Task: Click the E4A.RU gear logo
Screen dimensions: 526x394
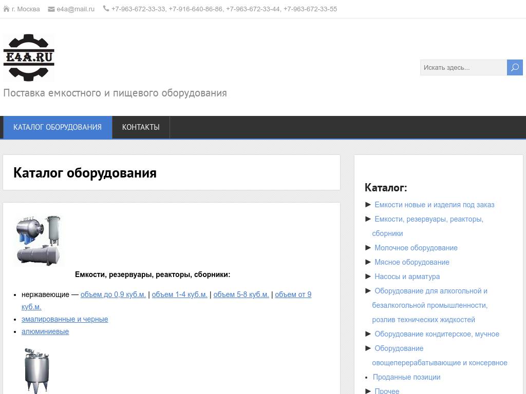Action: coord(29,57)
